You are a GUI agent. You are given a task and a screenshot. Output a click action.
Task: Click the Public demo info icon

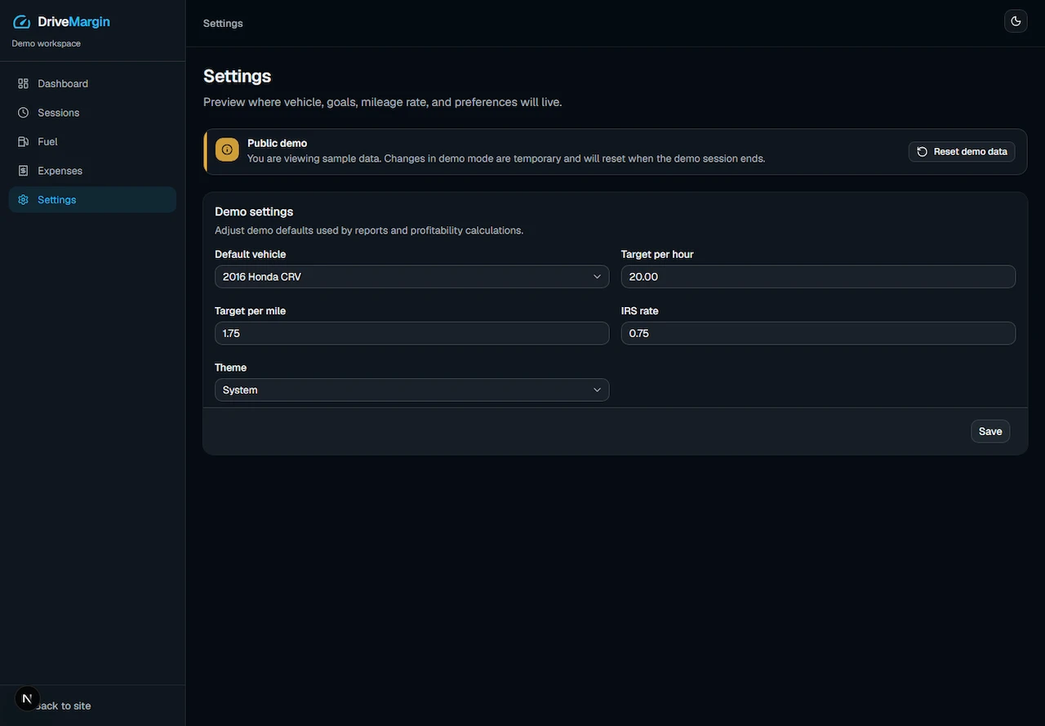click(x=227, y=149)
